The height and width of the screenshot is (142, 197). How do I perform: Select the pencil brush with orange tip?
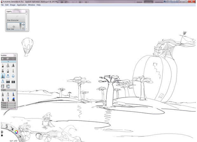click(x=3, y=65)
